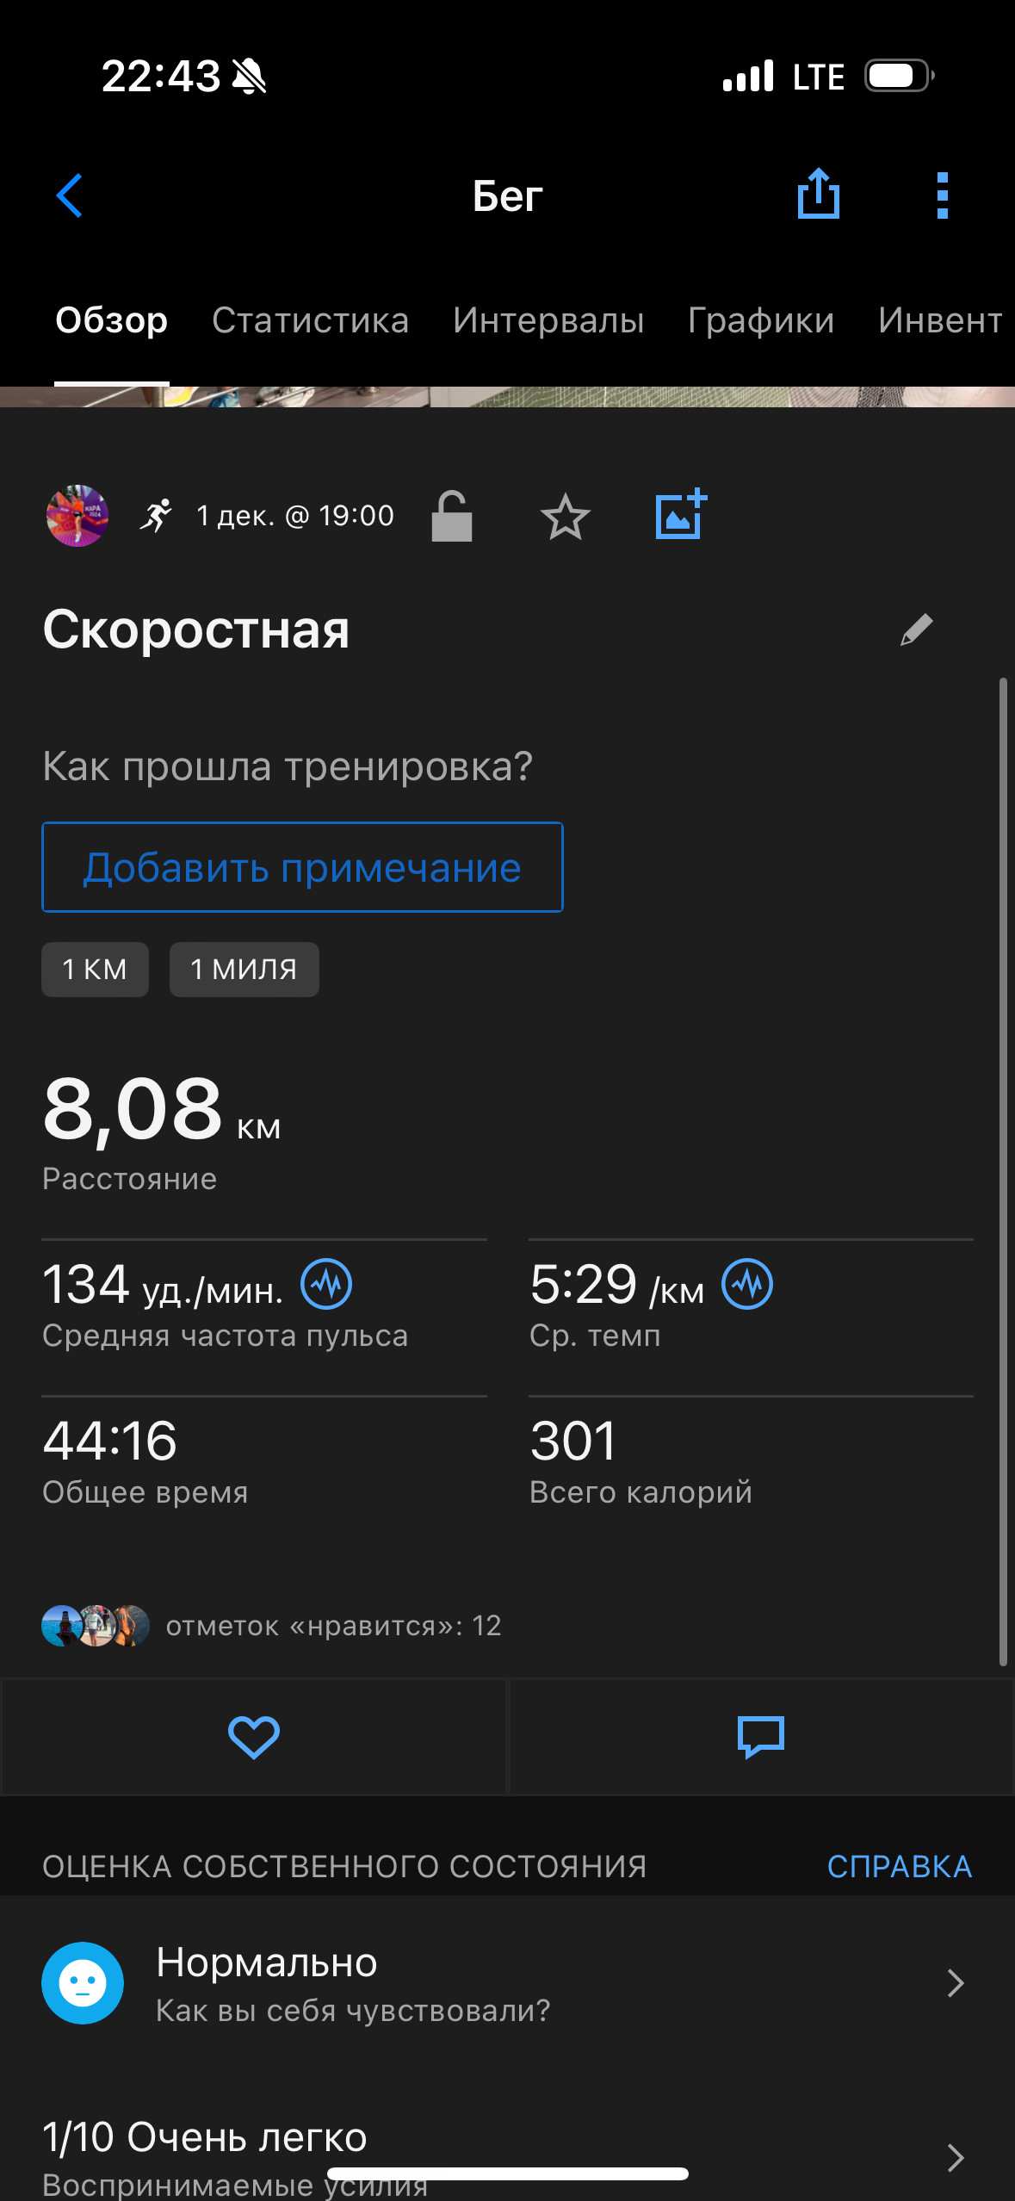Image resolution: width=1015 pixels, height=2201 pixels.
Task: Switch to the Статистика tab
Action: pyautogui.click(x=311, y=320)
